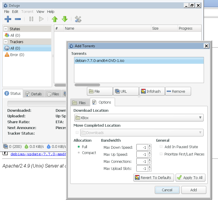Click the connections count icon in status bar
This screenshot has height=203, width=218.
tap(6, 146)
